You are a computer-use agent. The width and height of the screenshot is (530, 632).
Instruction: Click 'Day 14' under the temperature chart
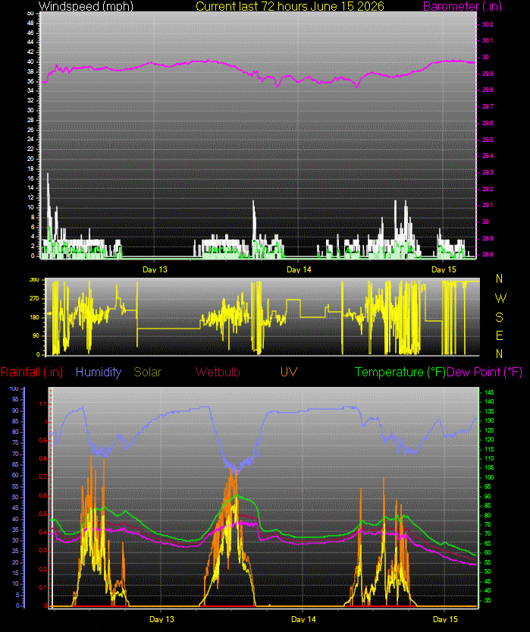pyautogui.click(x=303, y=619)
